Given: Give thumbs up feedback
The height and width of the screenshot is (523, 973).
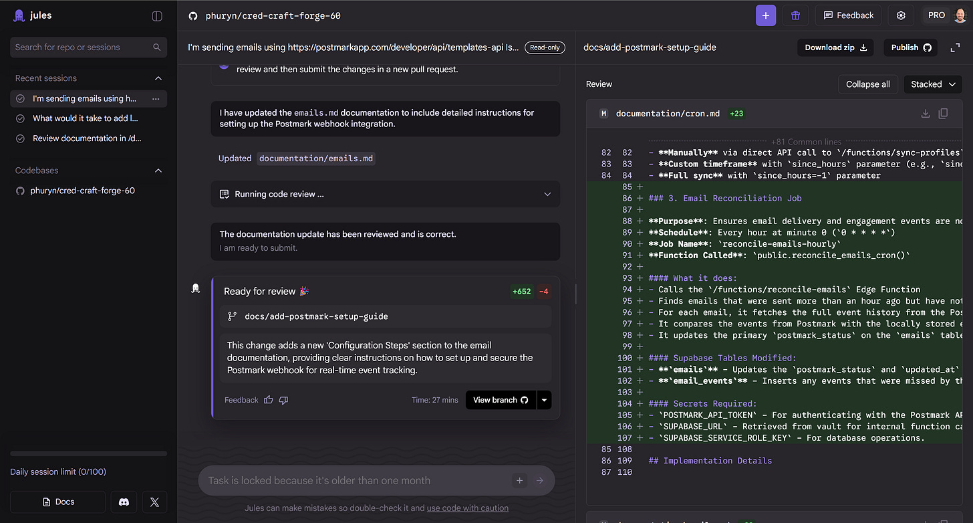Looking at the screenshot, I should coord(269,400).
